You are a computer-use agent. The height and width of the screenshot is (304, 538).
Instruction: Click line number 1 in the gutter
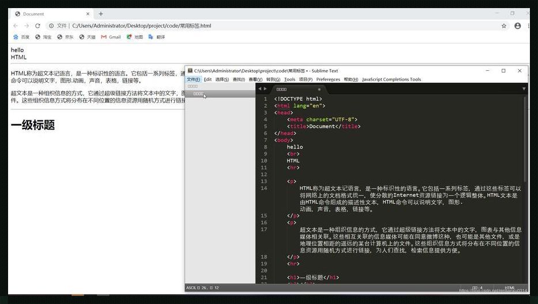point(265,99)
